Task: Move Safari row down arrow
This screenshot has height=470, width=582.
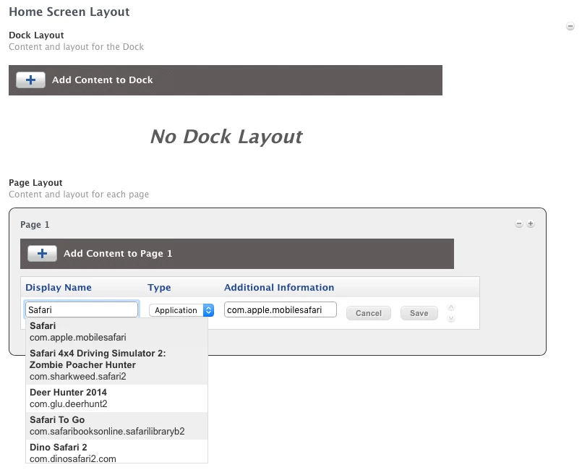Action: [451, 318]
